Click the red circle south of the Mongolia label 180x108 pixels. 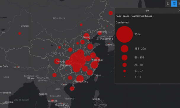(81, 25)
